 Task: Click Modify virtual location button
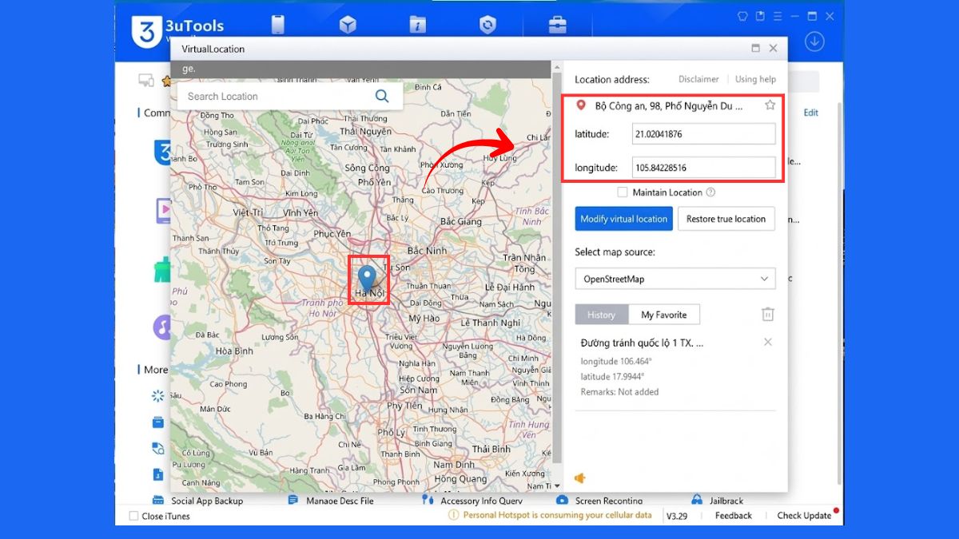pyautogui.click(x=623, y=219)
